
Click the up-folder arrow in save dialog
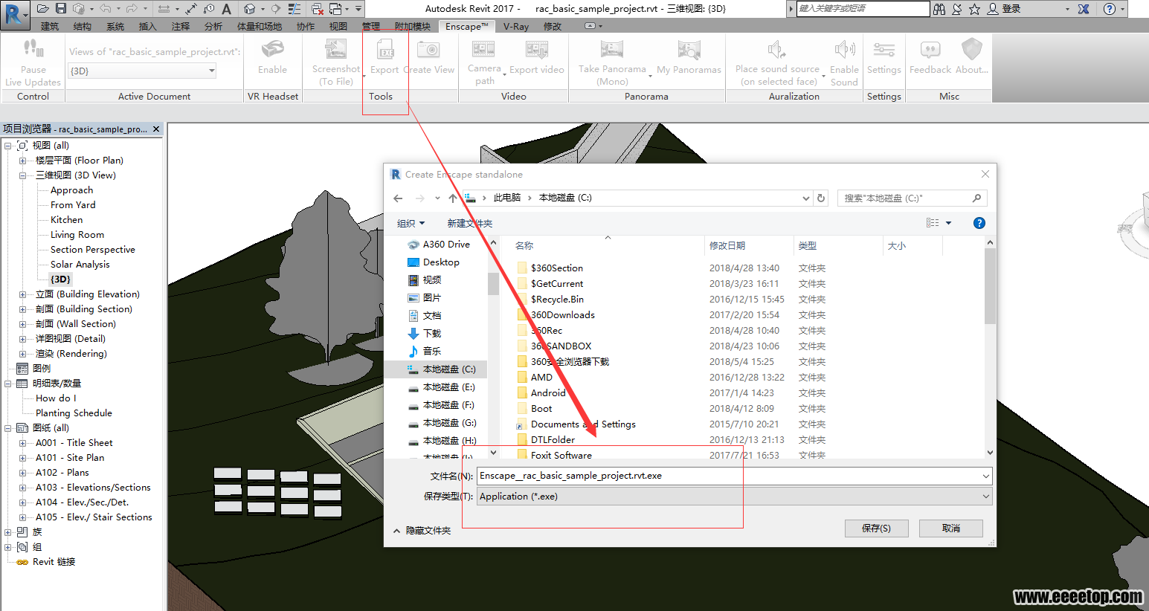[453, 198]
